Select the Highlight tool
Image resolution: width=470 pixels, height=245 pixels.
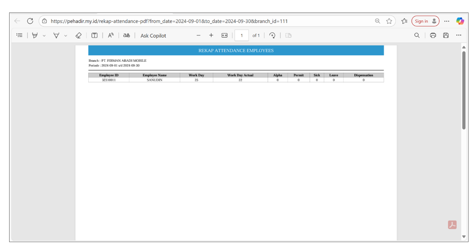[x=35, y=35]
